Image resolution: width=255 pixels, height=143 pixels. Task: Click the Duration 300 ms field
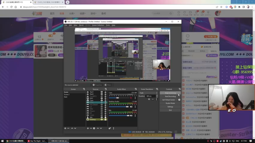click(150, 96)
